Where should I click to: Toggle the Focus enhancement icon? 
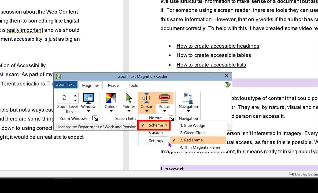[164, 98]
